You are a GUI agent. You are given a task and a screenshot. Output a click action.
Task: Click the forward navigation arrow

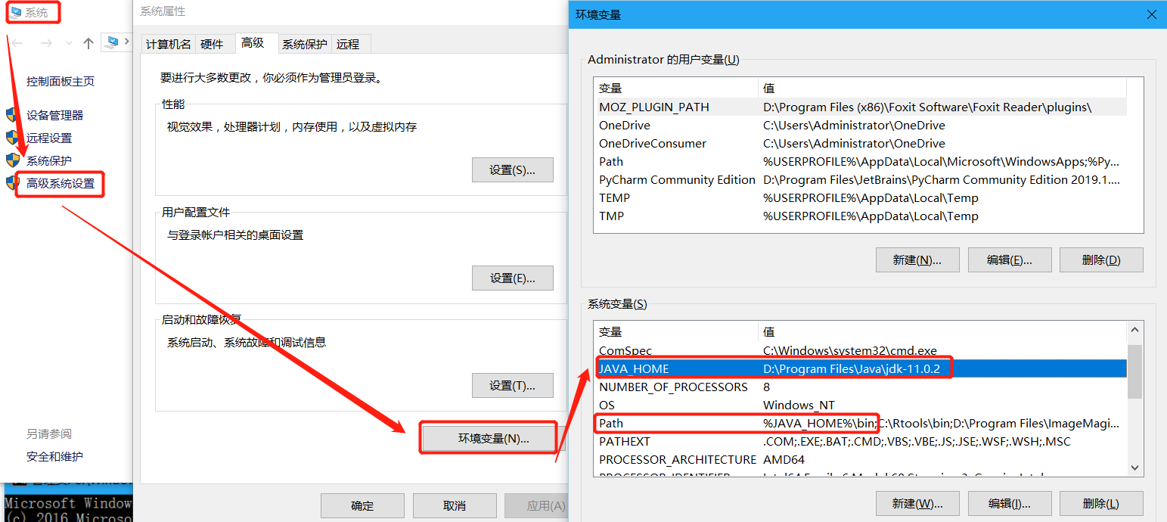45,43
